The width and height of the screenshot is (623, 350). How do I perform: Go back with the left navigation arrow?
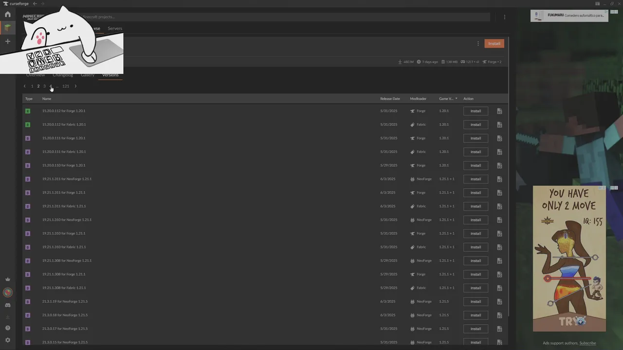(x=35, y=3)
